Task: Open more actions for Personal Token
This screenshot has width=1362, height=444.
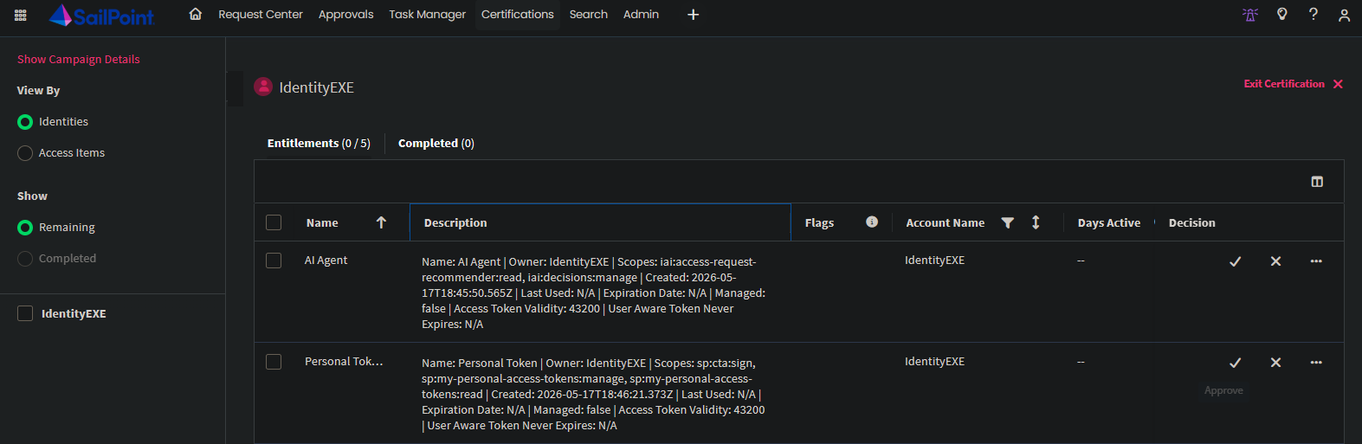Action: click(x=1316, y=363)
